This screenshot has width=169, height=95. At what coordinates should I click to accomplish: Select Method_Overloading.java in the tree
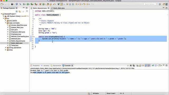pos(20,36)
